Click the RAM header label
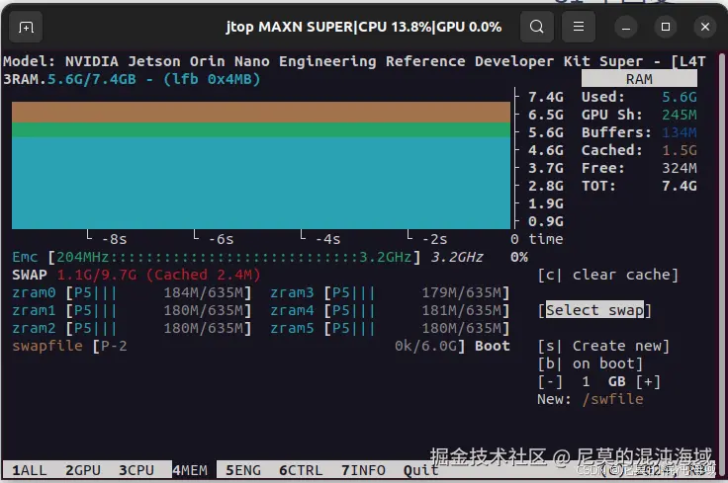This screenshot has height=483, width=728. coord(639,79)
